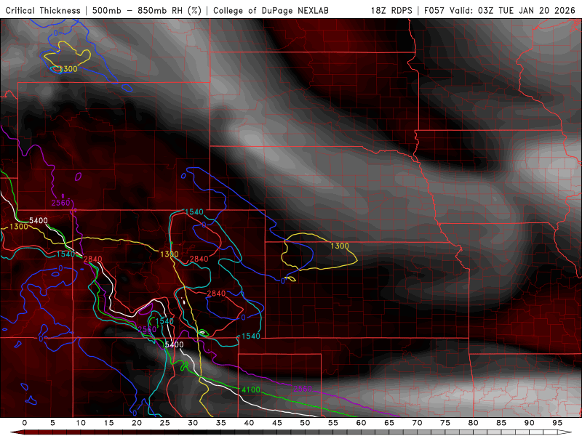Click the "50" tick on the color bar
This screenshot has height=436, width=582.
[305, 423]
